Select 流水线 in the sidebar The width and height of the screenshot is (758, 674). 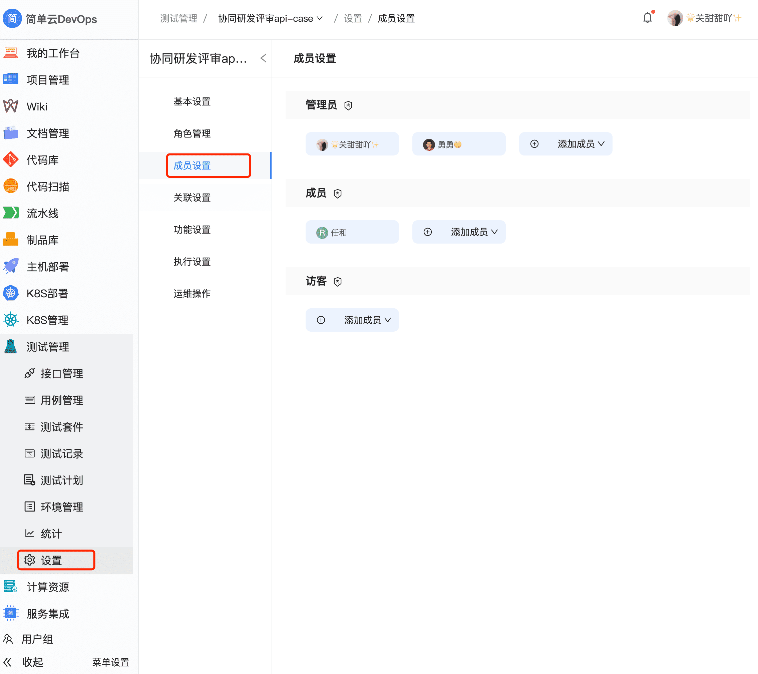tap(43, 213)
